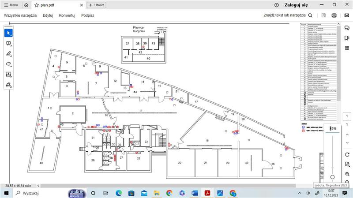This screenshot has height=198, width=353.
Task: Rotate the page view clockwise
Action: (347, 153)
